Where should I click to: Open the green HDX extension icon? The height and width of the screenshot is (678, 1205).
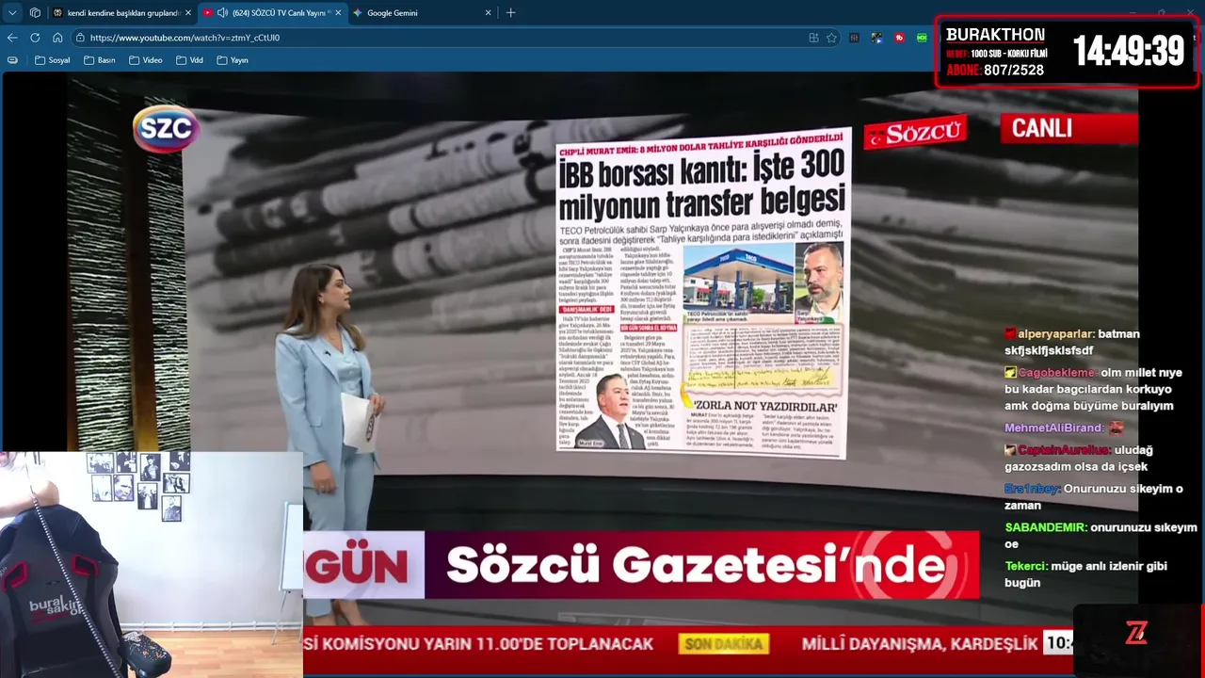coord(922,38)
